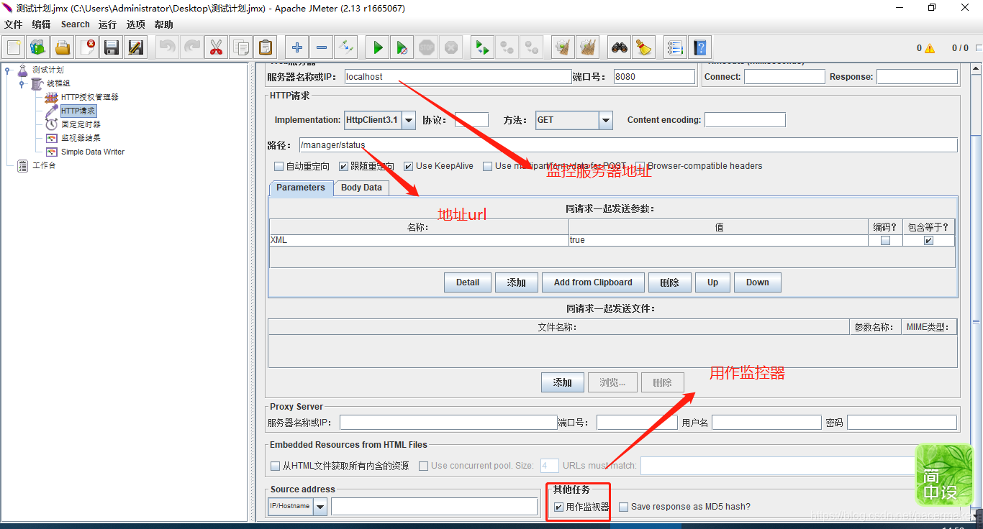The image size is (983, 529).
Task: Open the Templates icon in toolbar
Action: [38, 48]
